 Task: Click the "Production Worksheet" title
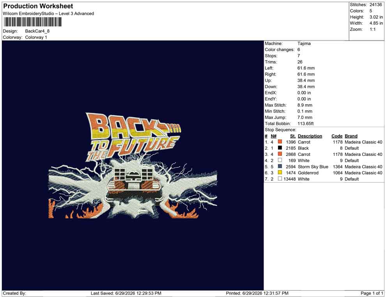38,6
